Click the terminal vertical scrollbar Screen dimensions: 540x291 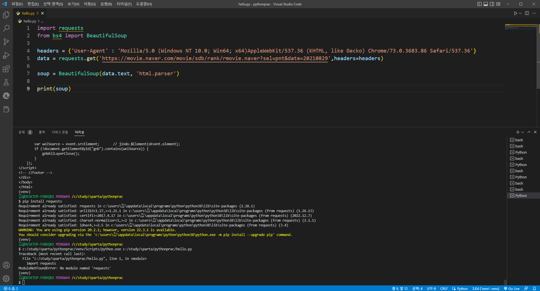pyautogui.click(x=505, y=282)
